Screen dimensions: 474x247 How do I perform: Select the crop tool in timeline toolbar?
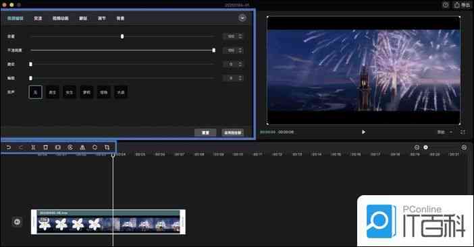click(x=107, y=147)
